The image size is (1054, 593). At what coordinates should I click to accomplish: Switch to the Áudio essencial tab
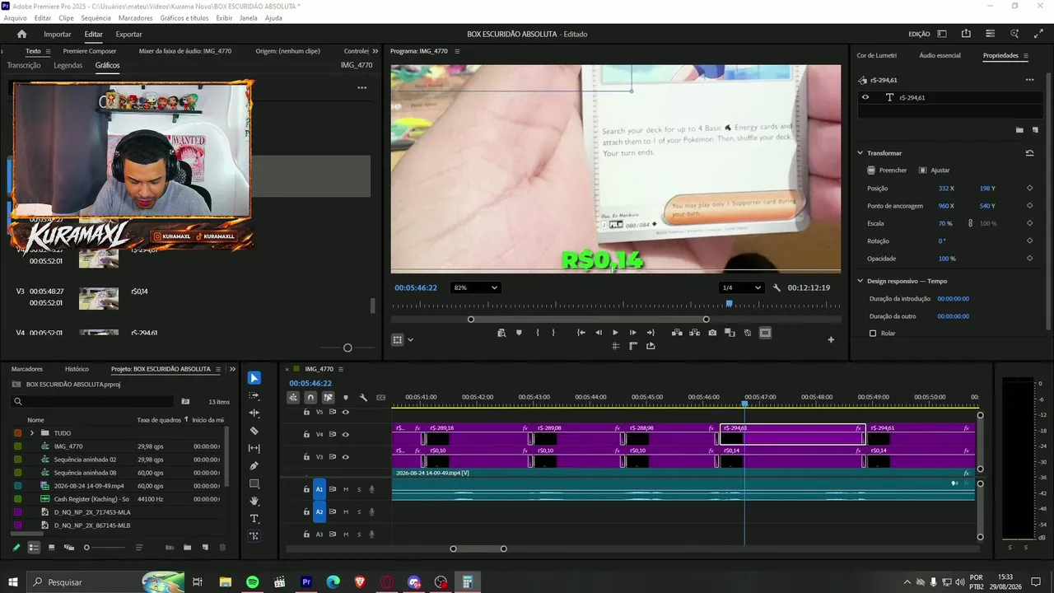(x=940, y=56)
